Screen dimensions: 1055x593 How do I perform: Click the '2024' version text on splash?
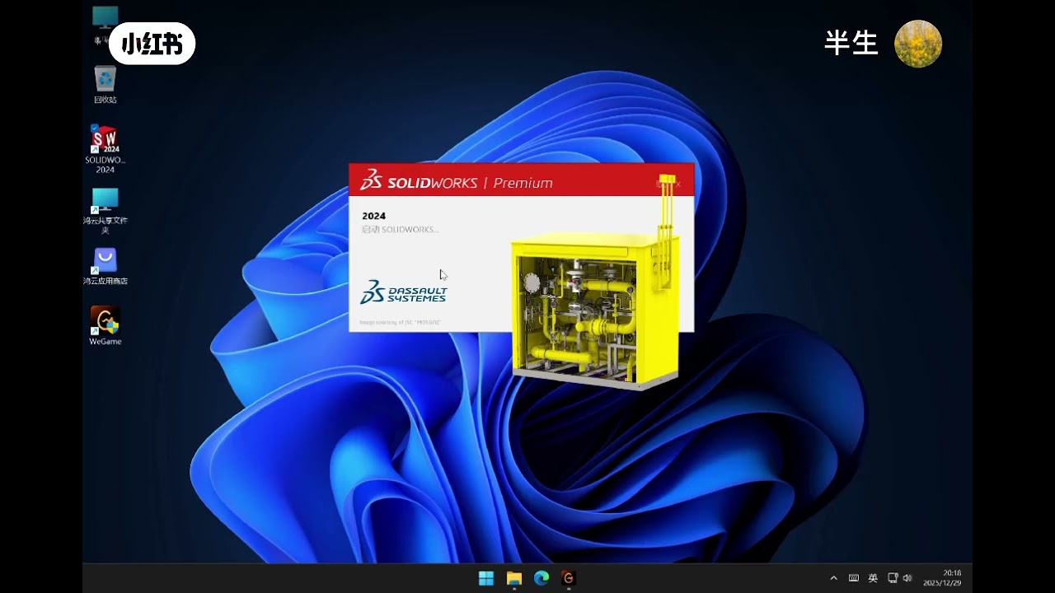pos(373,216)
